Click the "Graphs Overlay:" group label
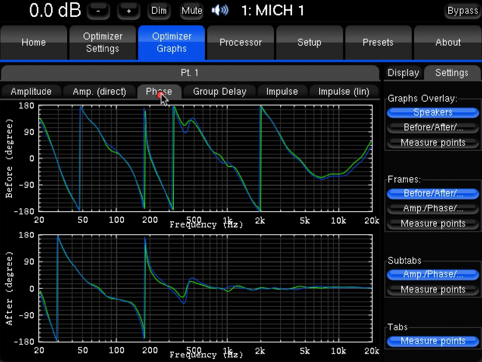The height and width of the screenshot is (362, 482). pos(422,98)
